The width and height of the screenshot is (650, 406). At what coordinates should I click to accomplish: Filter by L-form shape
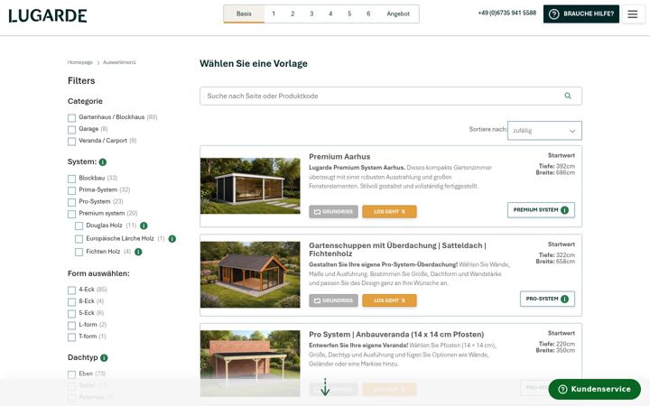click(71, 325)
